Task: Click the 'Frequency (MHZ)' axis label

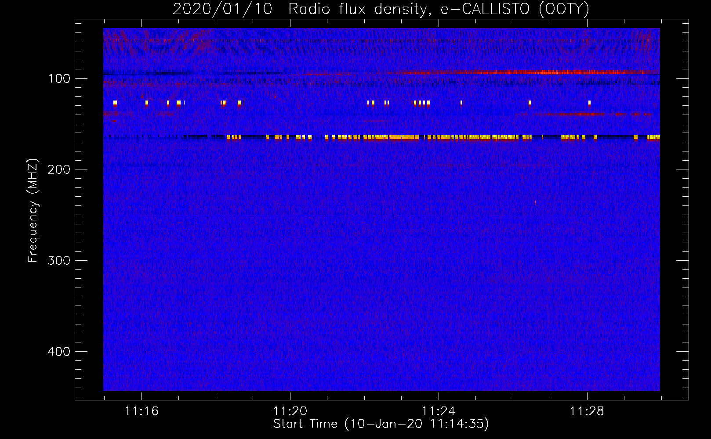Action: [x=33, y=211]
